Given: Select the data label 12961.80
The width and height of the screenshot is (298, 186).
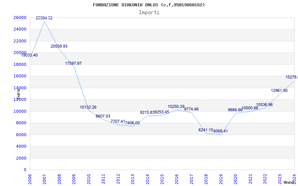Looking at the screenshot, I should coord(279,90).
